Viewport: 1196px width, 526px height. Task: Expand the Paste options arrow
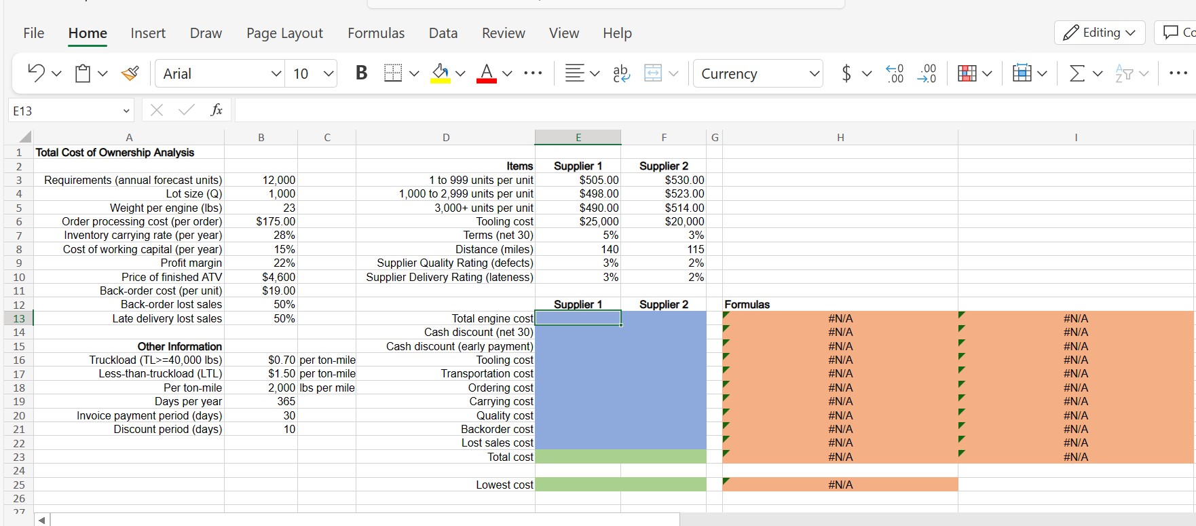click(x=102, y=73)
